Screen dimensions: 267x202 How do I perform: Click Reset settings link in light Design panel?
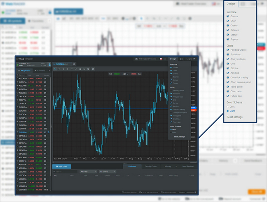[234, 117]
